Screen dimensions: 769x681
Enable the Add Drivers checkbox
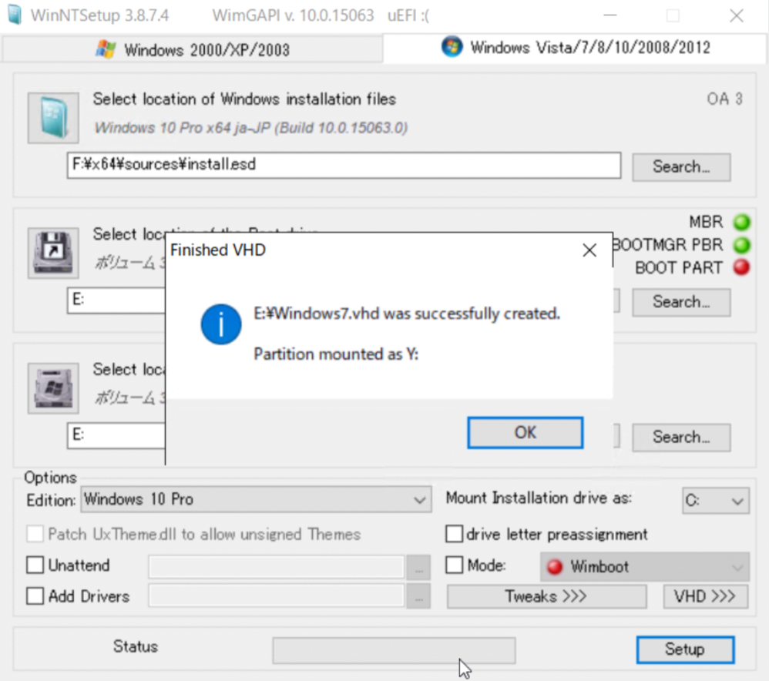[35, 597]
